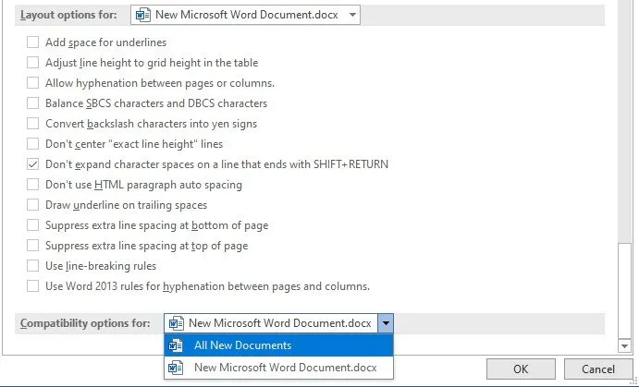This screenshot has height=387, width=639.
Task: Check Suppress extra line spacing at top
Action: (33, 246)
